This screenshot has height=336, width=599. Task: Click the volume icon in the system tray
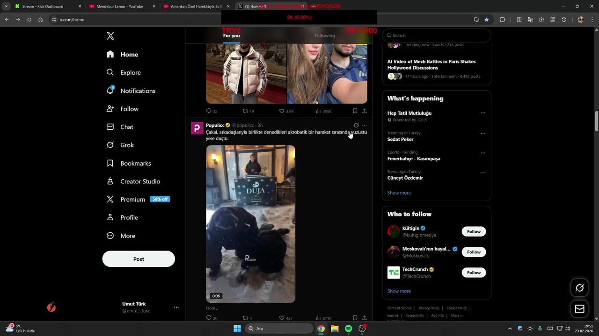568,329
